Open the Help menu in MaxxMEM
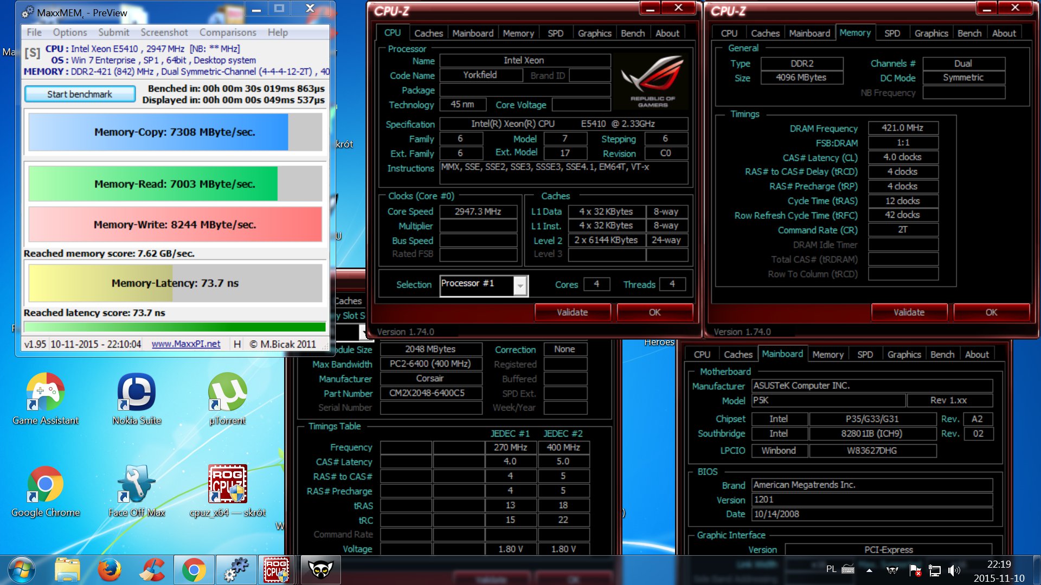This screenshot has width=1041, height=585. tap(278, 32)
